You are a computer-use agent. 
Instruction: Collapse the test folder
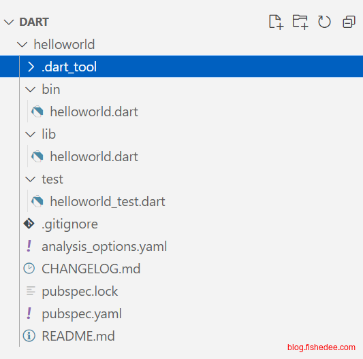(31, 179)
